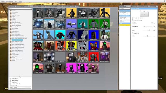The width and height of the screenshot is (166, 93).
Task: Click the Quick Filter input field
Action: (x=125, y=9)
